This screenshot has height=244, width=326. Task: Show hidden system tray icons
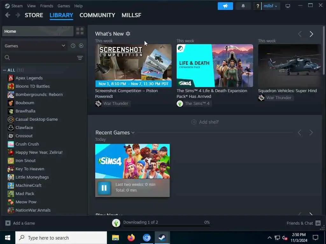[x=269, y=238]
